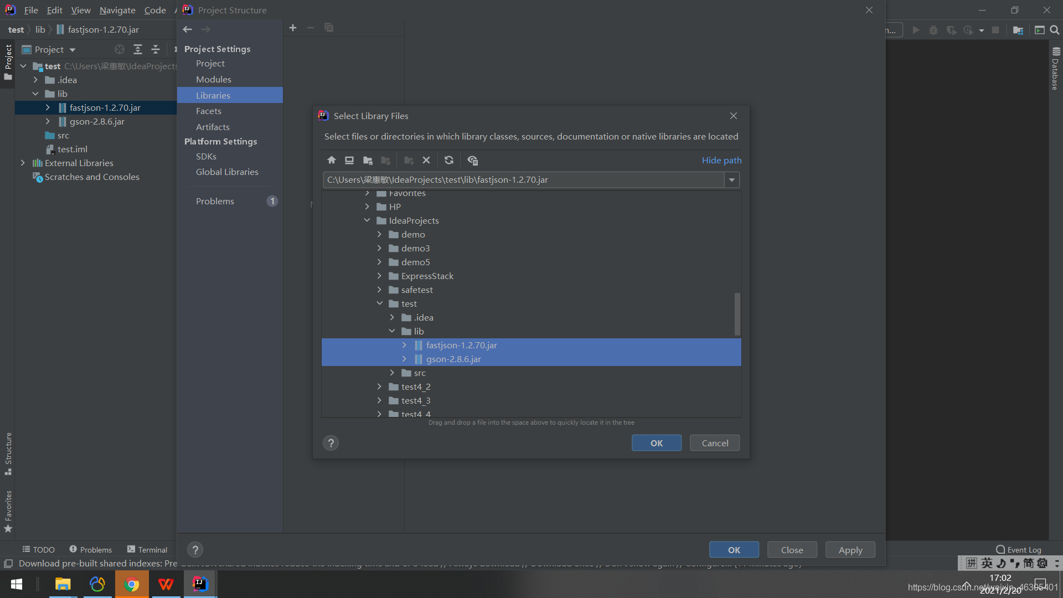The image size is (1063, 598).
Task: Run the current configuration
Action: [916, 30]
